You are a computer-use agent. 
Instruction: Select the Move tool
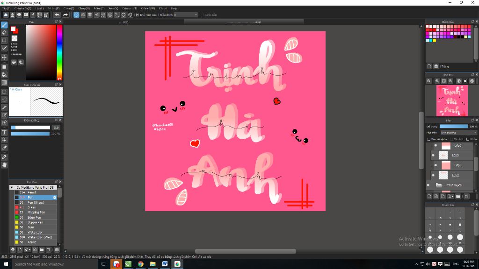pos(4,57)
